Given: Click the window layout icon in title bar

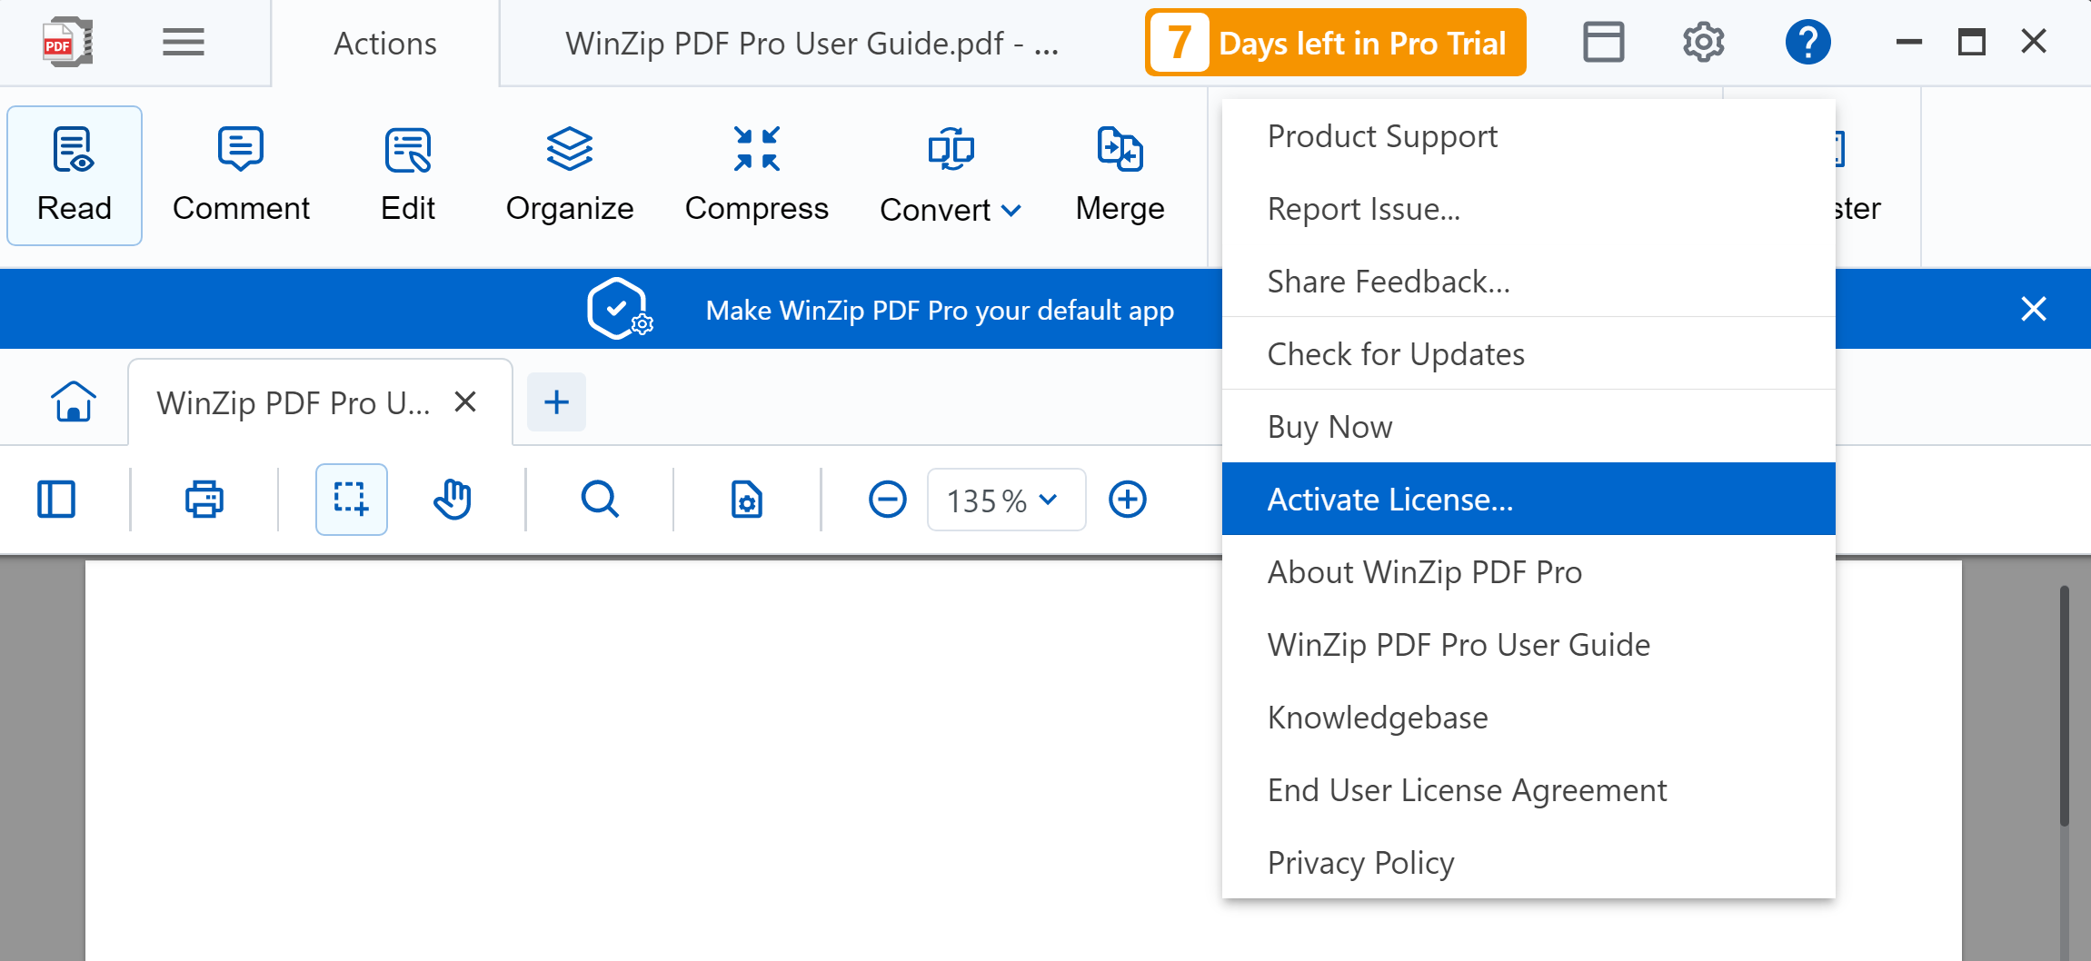Looking at the screenshot, I should [1603, 42].
